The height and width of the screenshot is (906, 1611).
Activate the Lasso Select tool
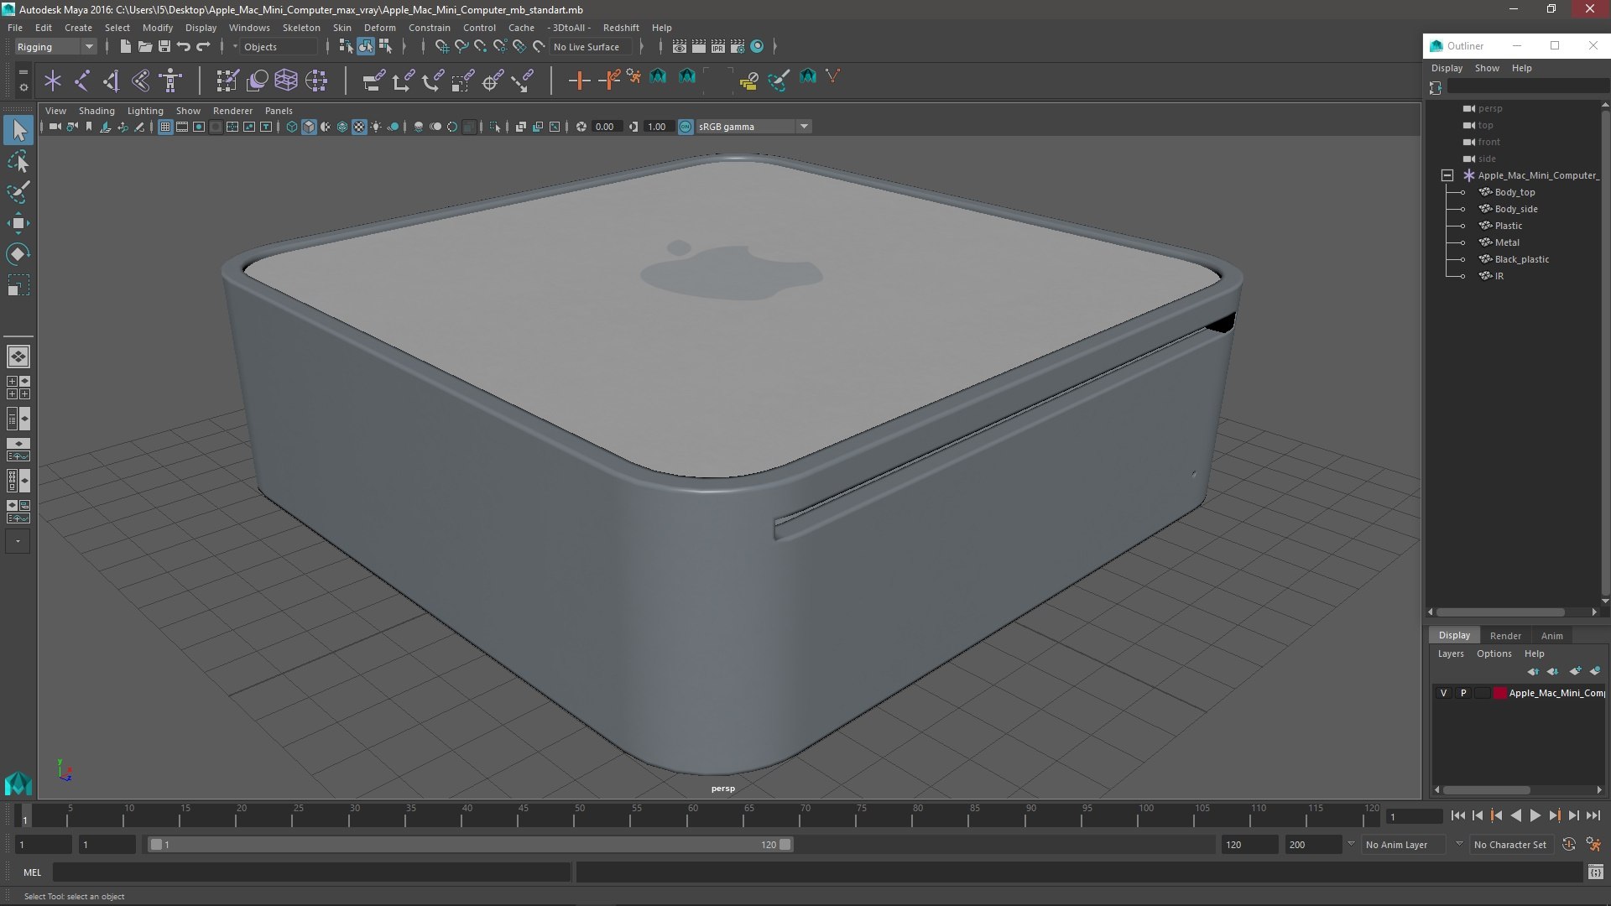(18, 161)
